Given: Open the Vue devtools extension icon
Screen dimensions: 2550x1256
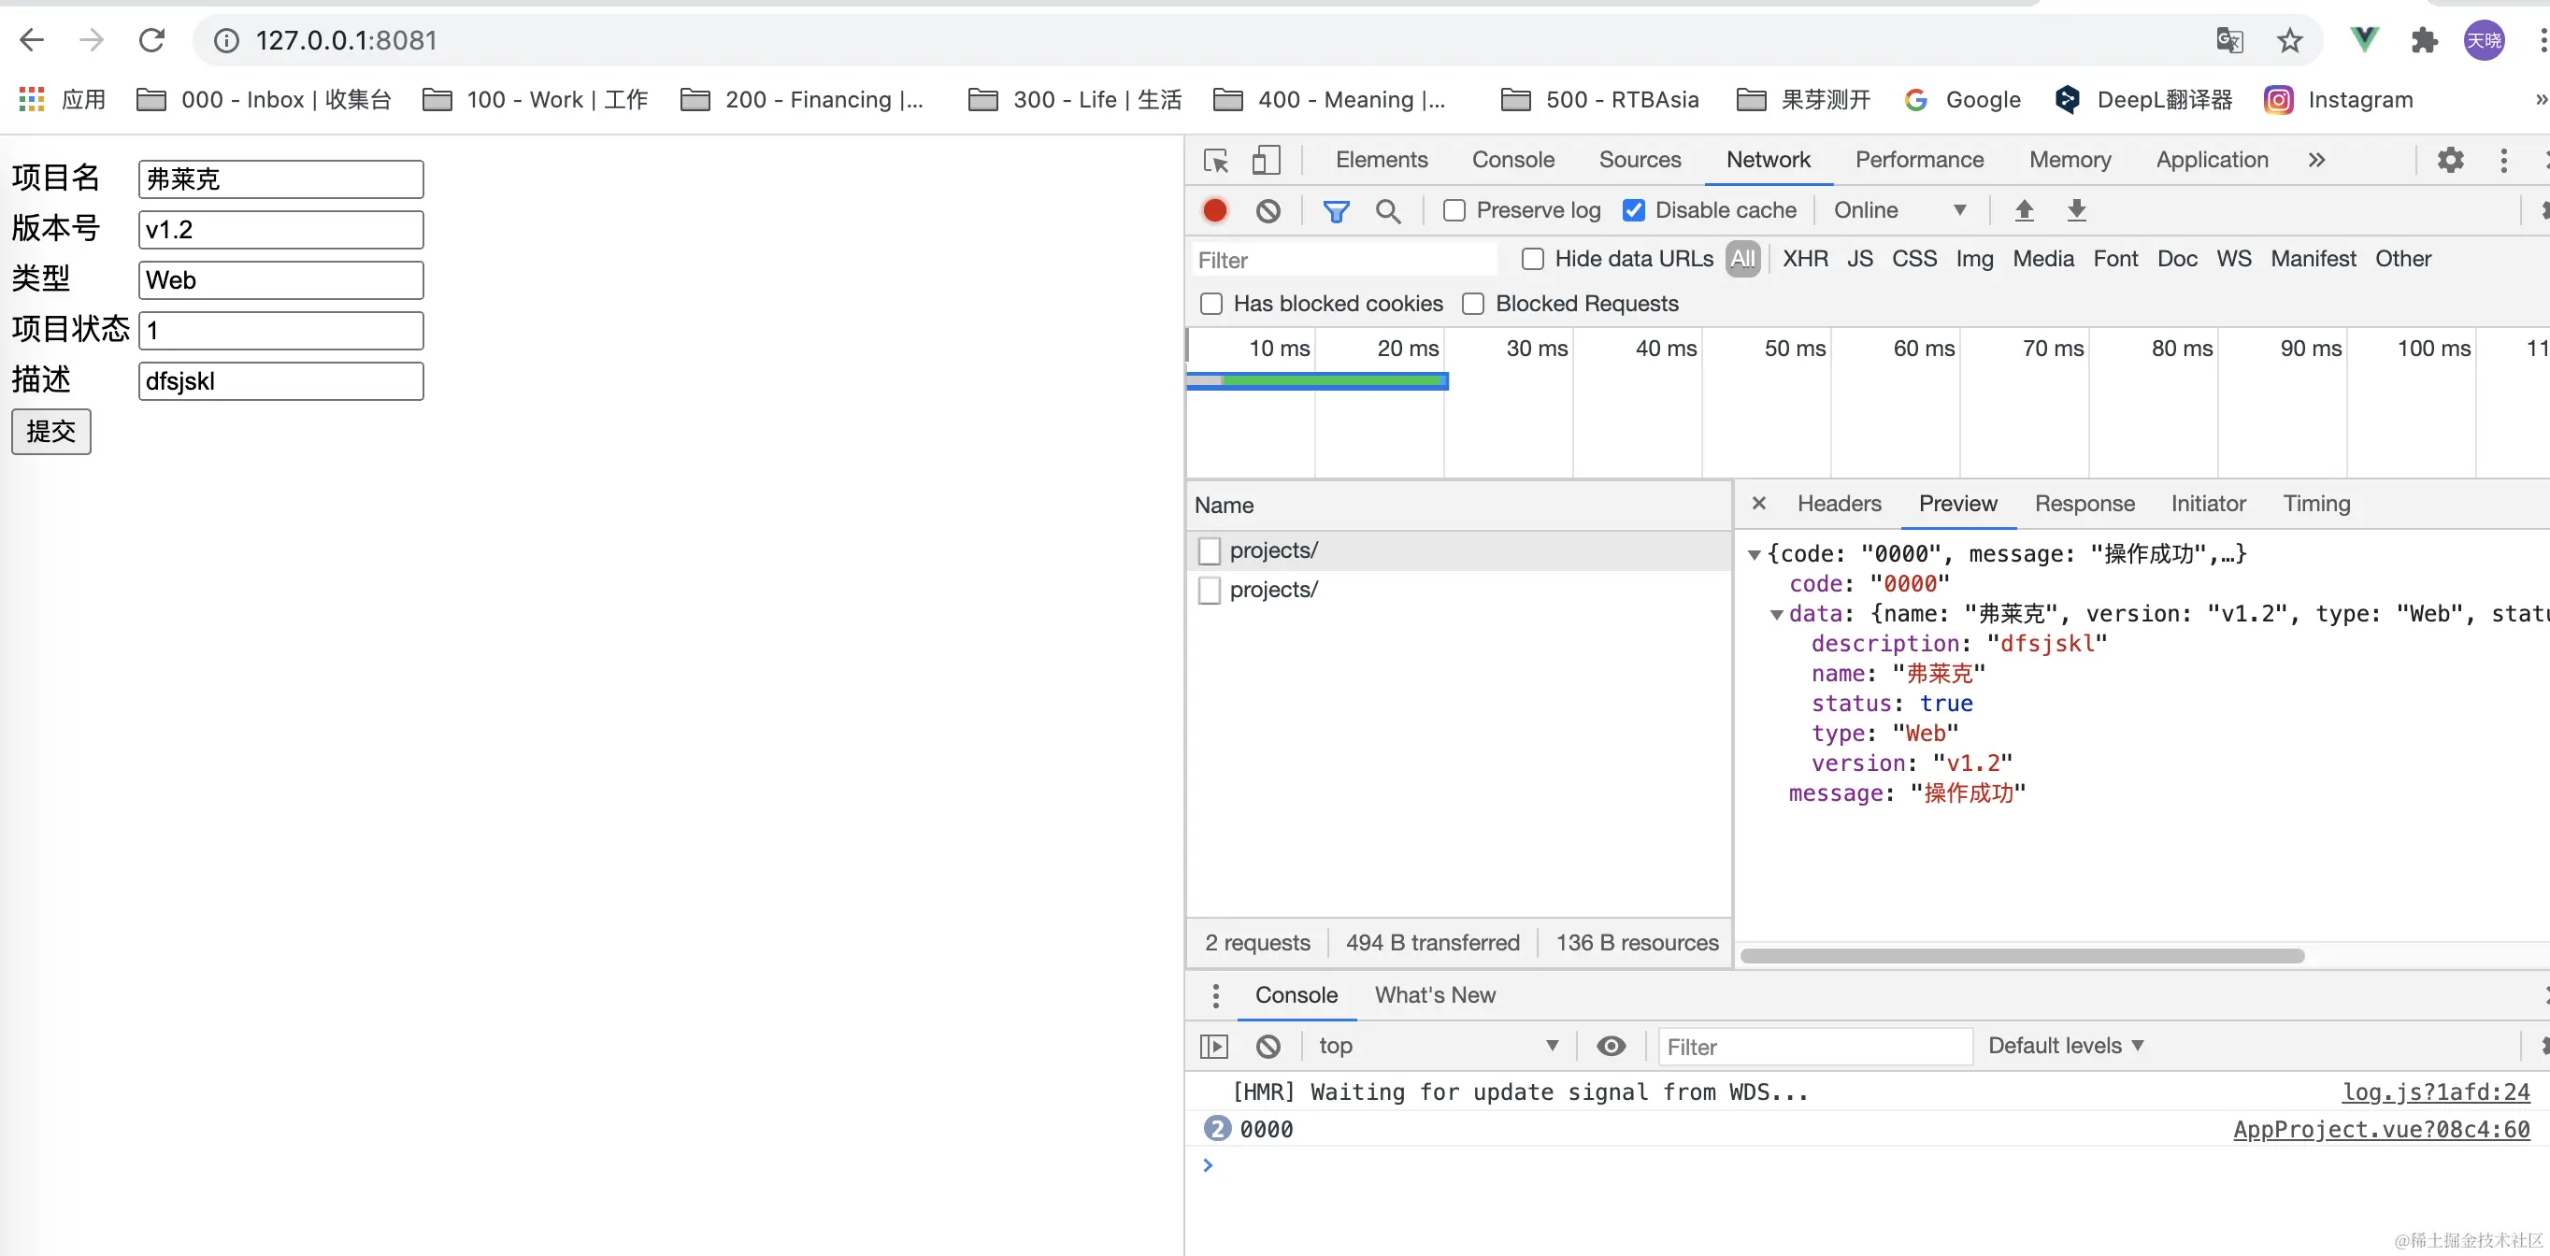Looking at the screenshot, I should point(2364,39).
